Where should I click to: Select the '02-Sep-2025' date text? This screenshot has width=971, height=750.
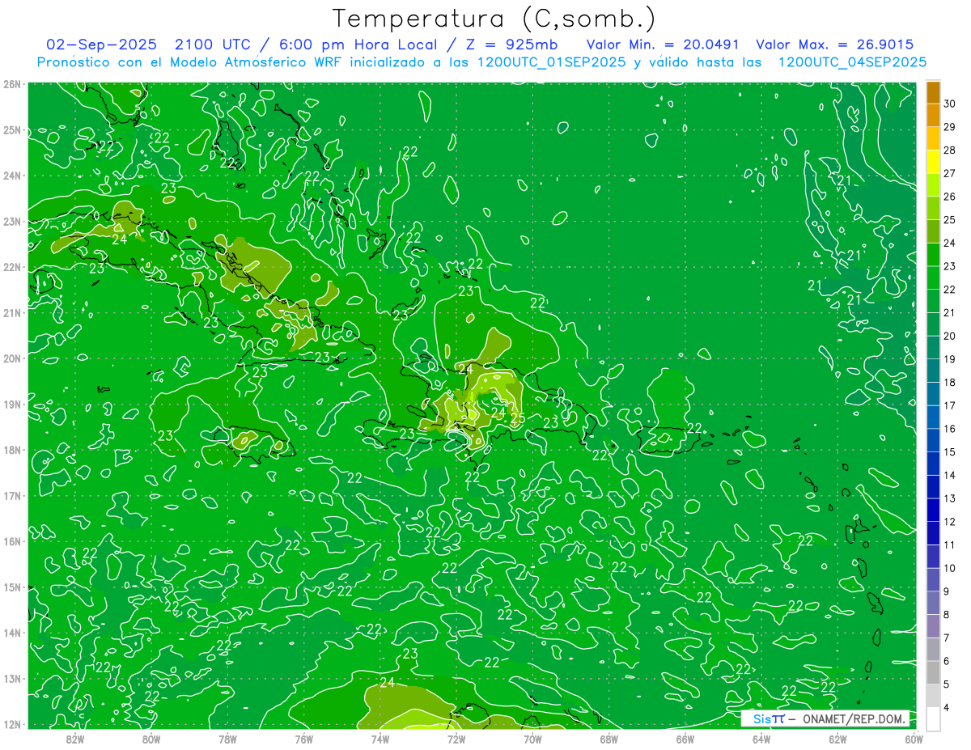click(101, 44)
